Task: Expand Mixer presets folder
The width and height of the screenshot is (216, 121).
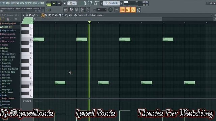Action: click(x=8, y=41)
